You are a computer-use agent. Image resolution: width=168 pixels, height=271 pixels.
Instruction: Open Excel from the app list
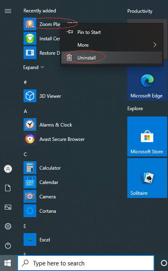(x=30, y=239)
